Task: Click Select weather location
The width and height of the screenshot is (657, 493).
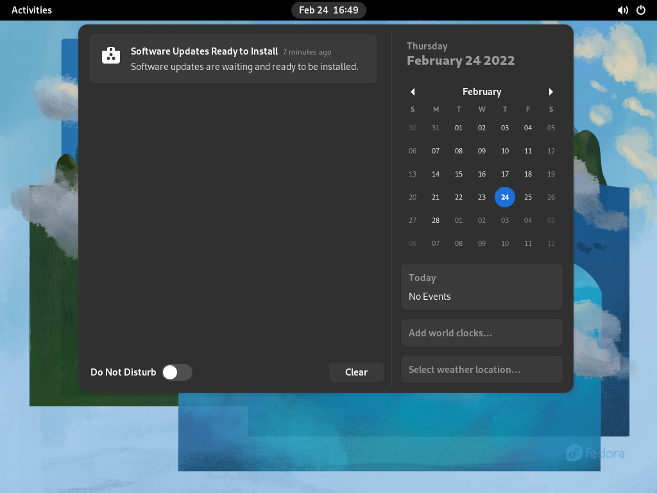Action: (x=482, y=369)
